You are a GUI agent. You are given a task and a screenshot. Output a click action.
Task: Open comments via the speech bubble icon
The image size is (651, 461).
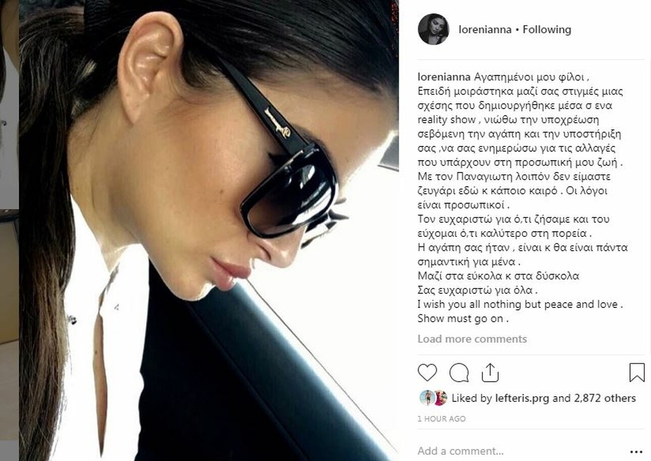[x=459, y=372]
